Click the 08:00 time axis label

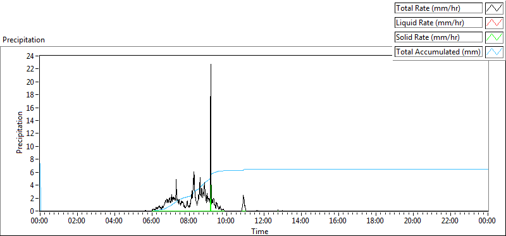pyautogui.click(x=188, y=221)
